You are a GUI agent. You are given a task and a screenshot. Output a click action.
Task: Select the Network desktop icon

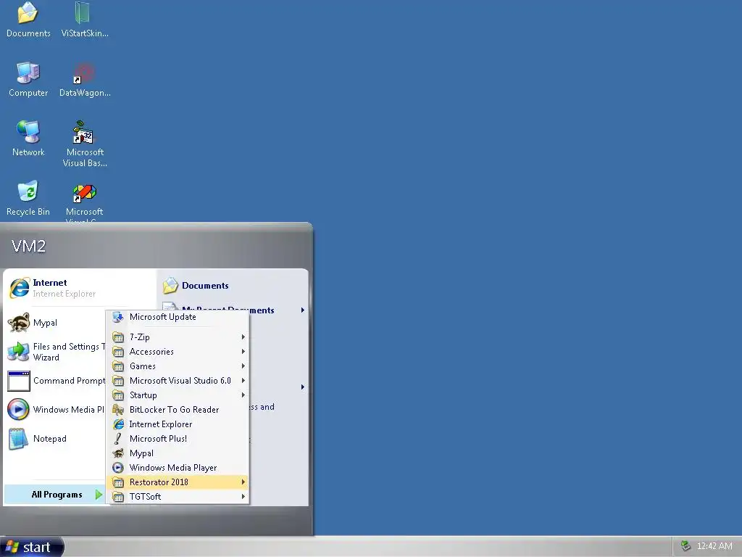[28, 139]
